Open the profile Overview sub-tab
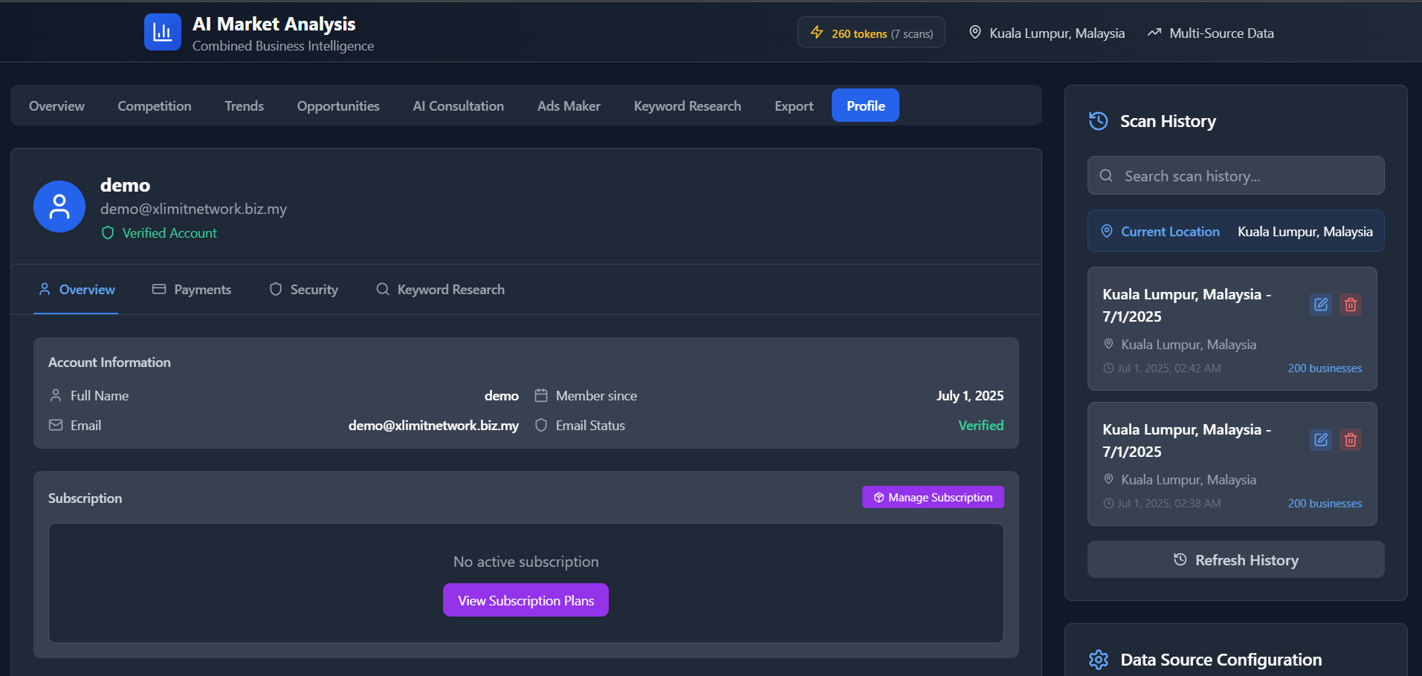 coord(76,290)
